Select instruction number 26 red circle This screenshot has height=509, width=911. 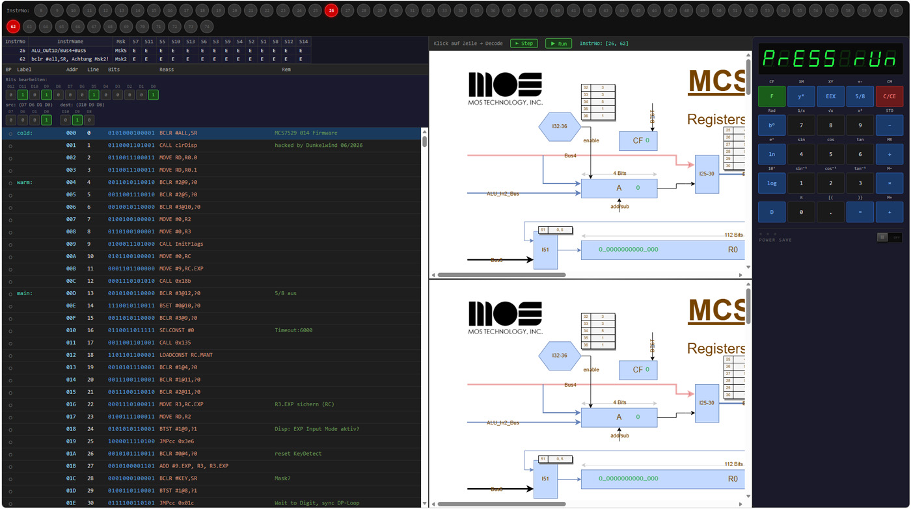tap(331, 10)
